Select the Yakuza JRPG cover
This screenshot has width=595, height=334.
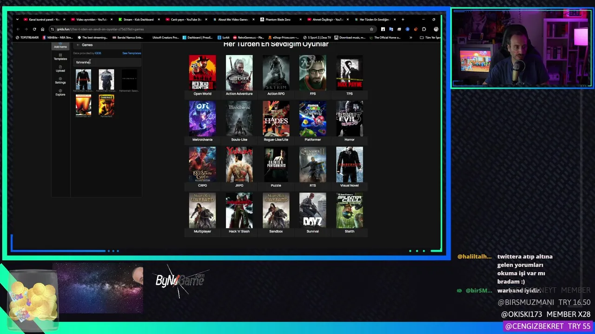click(x=239, y=164)
